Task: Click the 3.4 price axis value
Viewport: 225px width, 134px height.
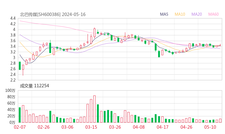Action: [13, 46]
